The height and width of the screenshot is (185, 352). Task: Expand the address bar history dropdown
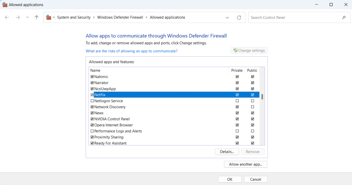[x=227, y=18]
